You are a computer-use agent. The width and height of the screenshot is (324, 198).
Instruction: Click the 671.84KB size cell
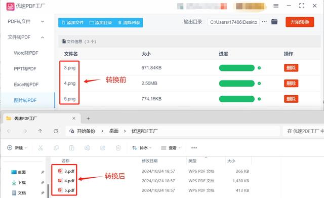tap(151, 68)
